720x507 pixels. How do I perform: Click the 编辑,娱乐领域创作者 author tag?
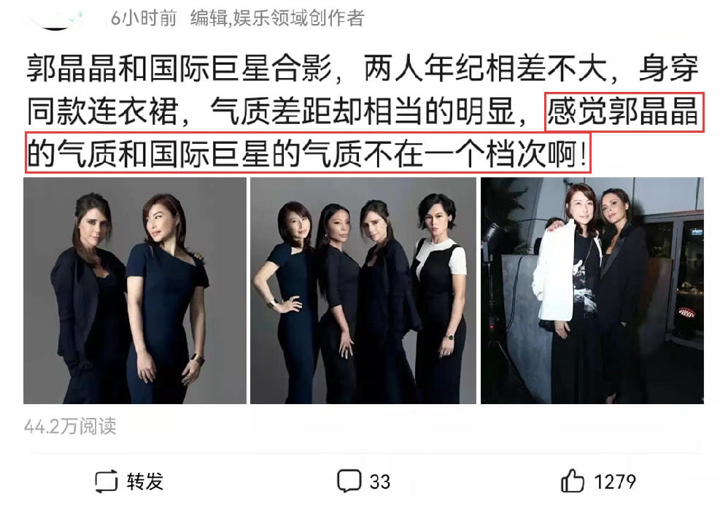click(x=277, y=18)
